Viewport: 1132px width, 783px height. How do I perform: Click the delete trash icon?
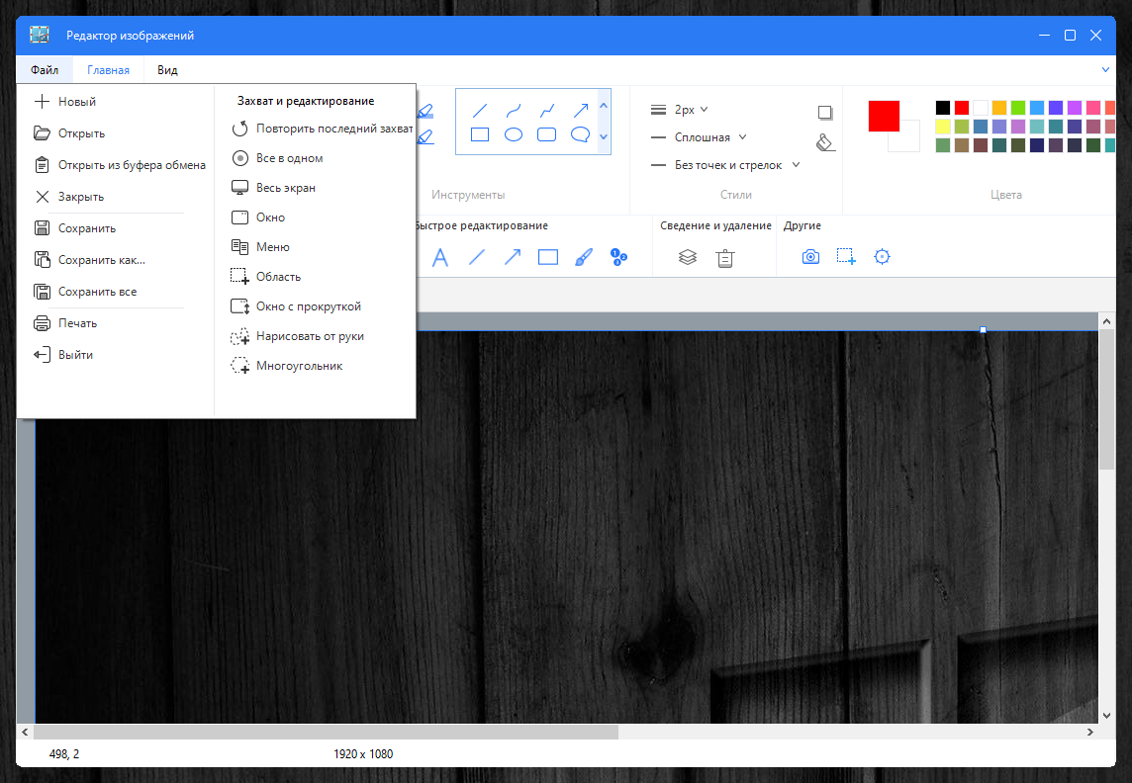coord(725,258)
